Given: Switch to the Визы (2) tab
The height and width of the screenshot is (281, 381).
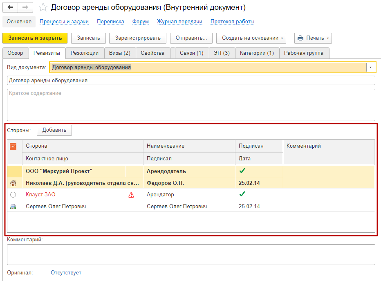Looking at the screenshot, I should coord(119,53).
